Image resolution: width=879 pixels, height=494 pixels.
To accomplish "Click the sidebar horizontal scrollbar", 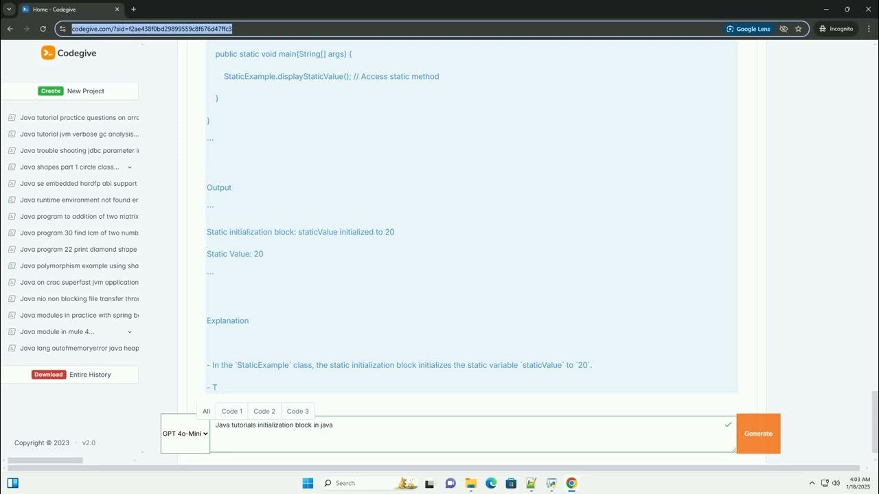I will (45, 460).
